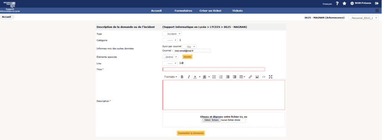Click the file drop zone area

coord(224,120)
